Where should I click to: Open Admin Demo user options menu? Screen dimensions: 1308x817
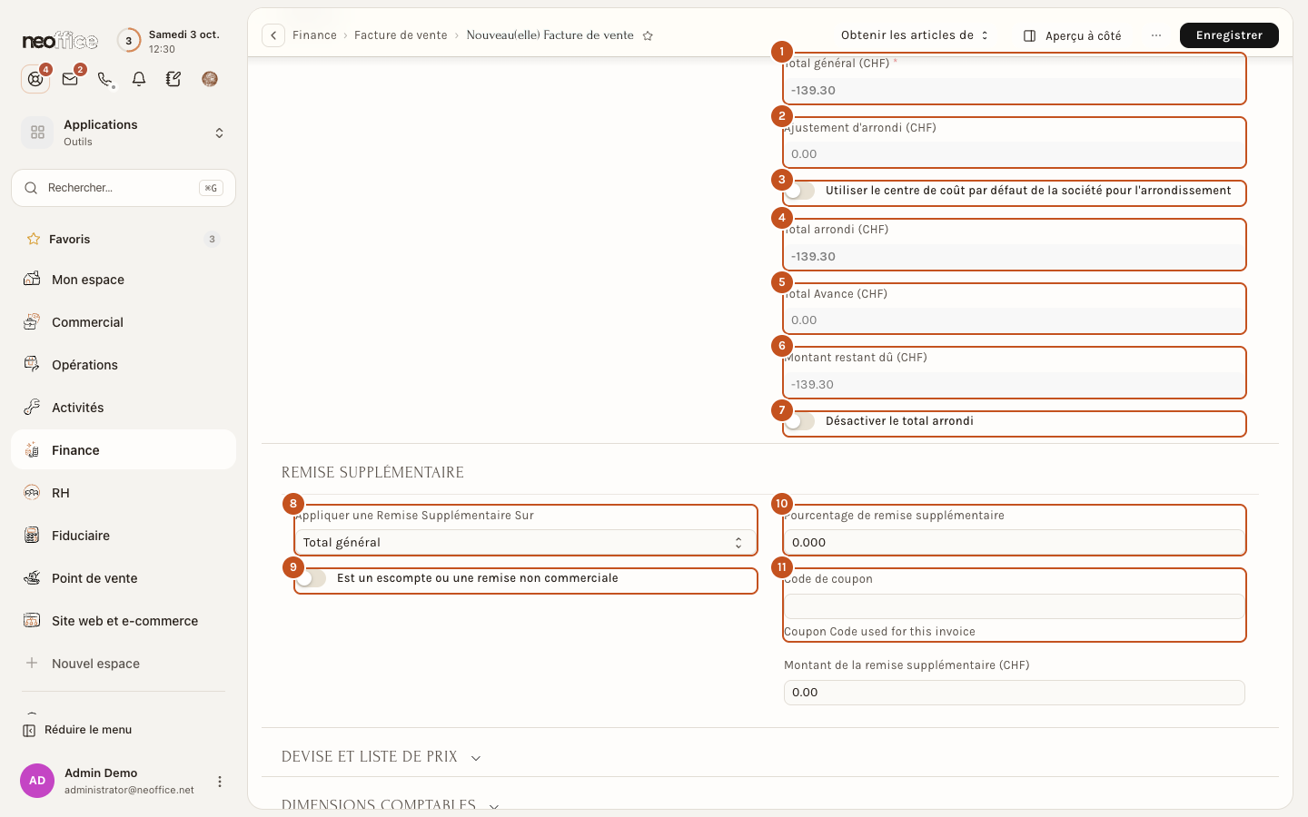[x=219, y=782]
